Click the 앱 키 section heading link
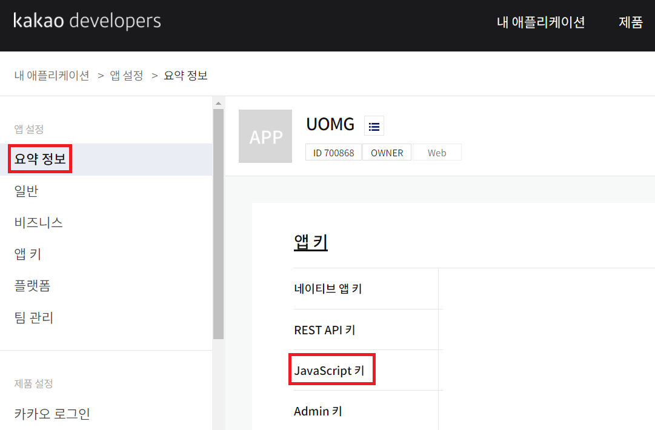 tap(311, 242)
